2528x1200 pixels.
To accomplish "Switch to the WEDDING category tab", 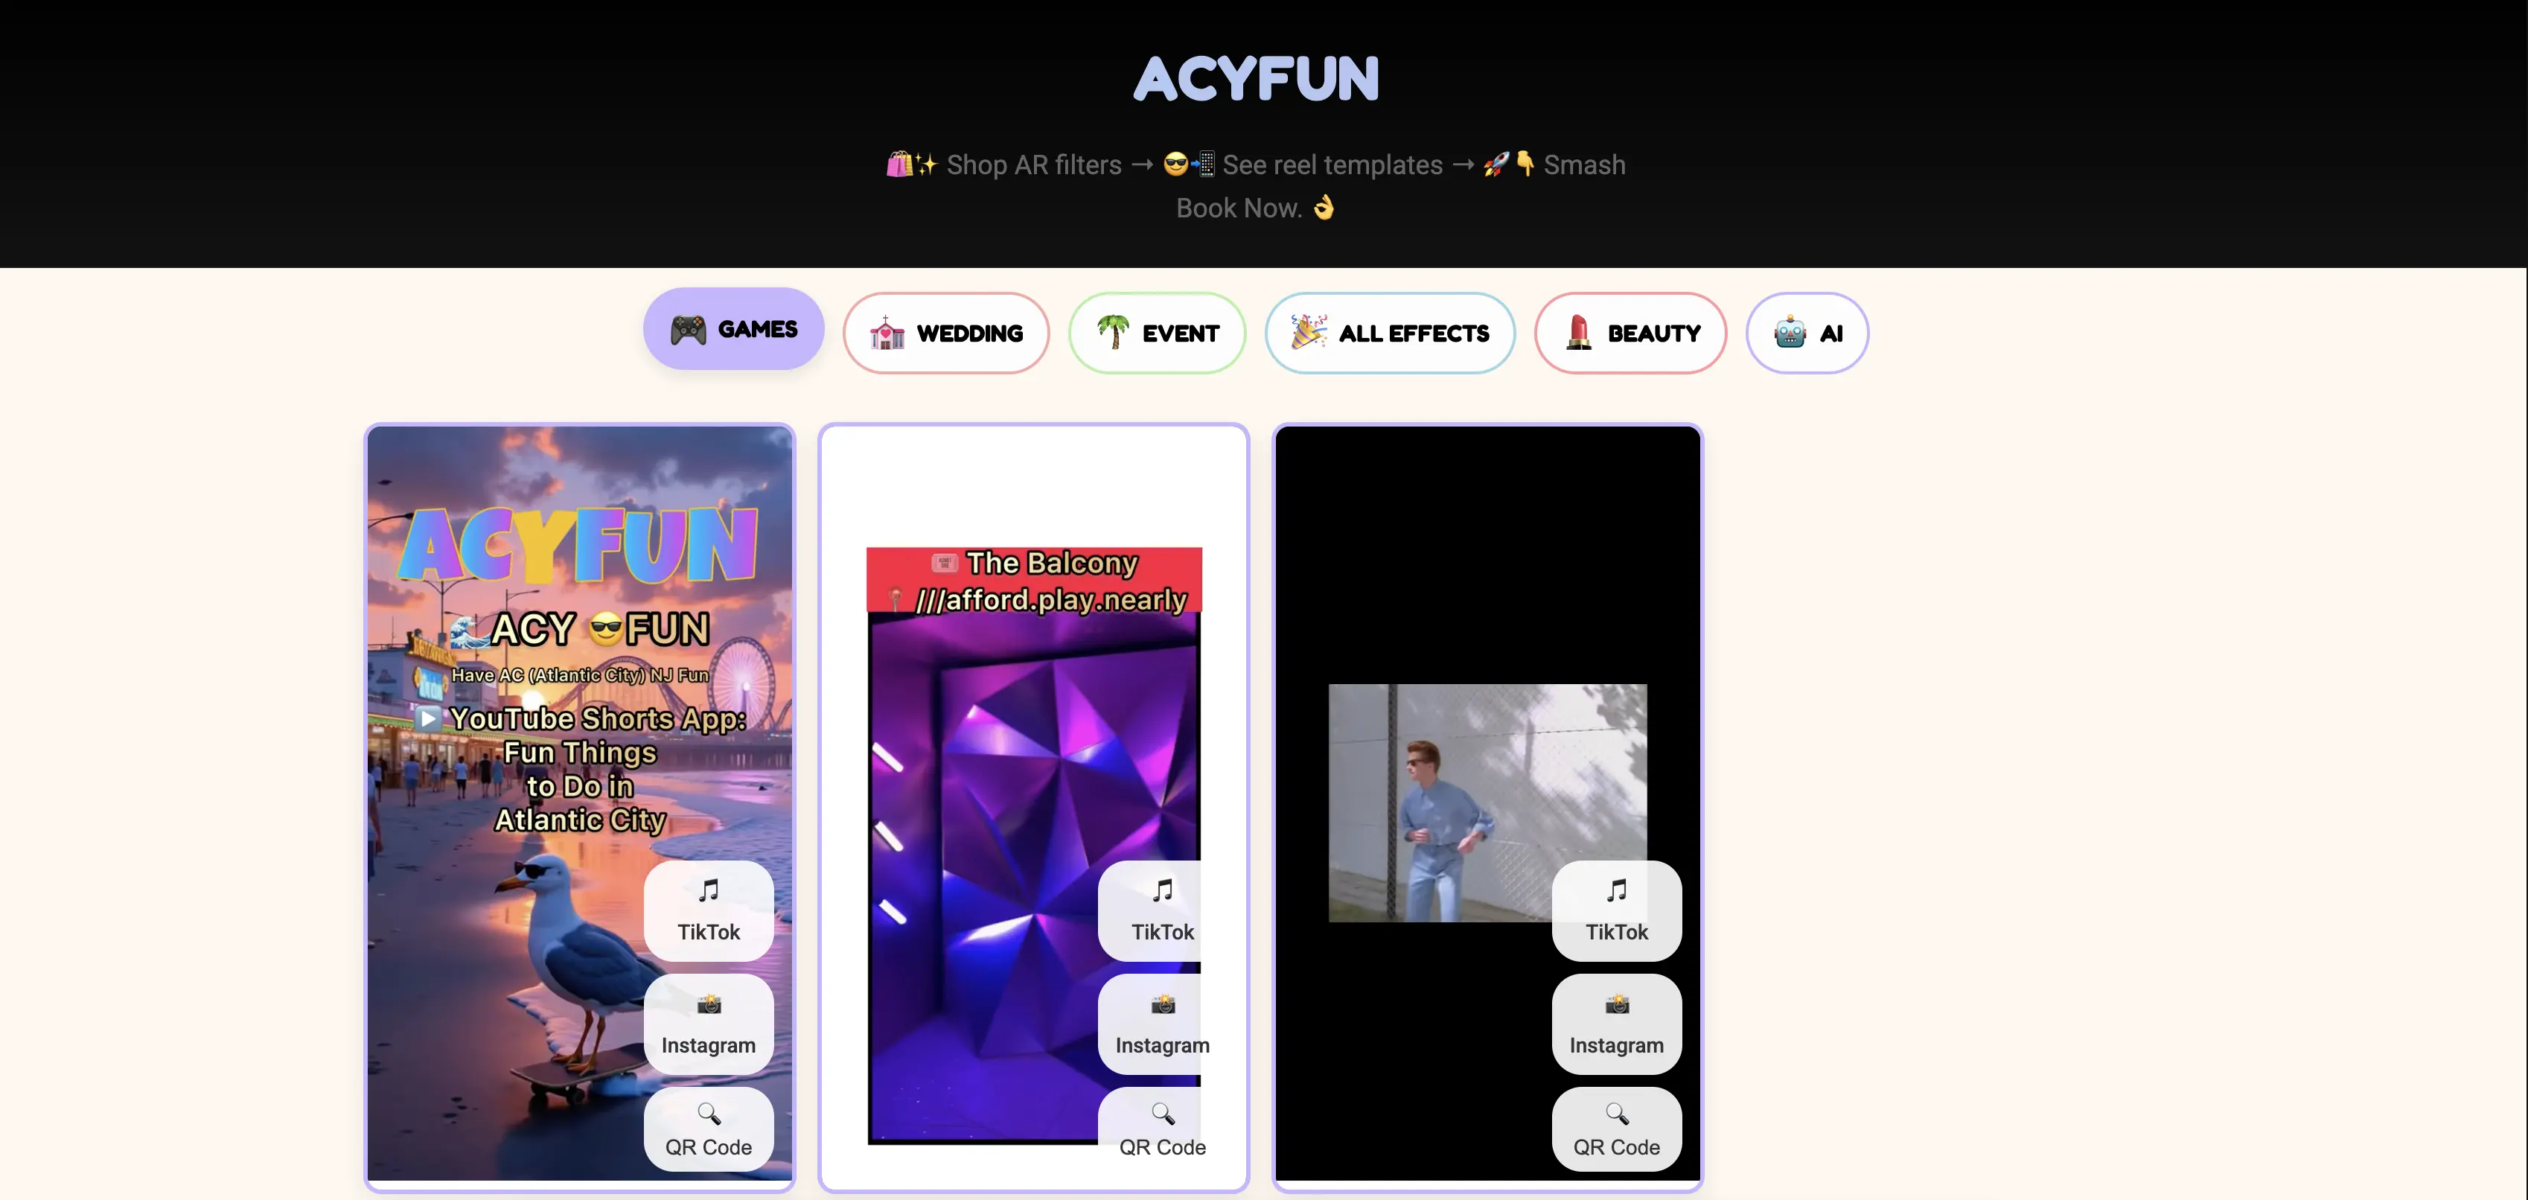I will 946,333.
